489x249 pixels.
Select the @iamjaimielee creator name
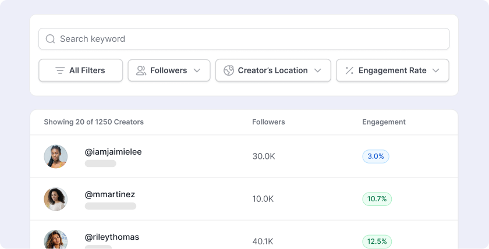coord(113,152)
